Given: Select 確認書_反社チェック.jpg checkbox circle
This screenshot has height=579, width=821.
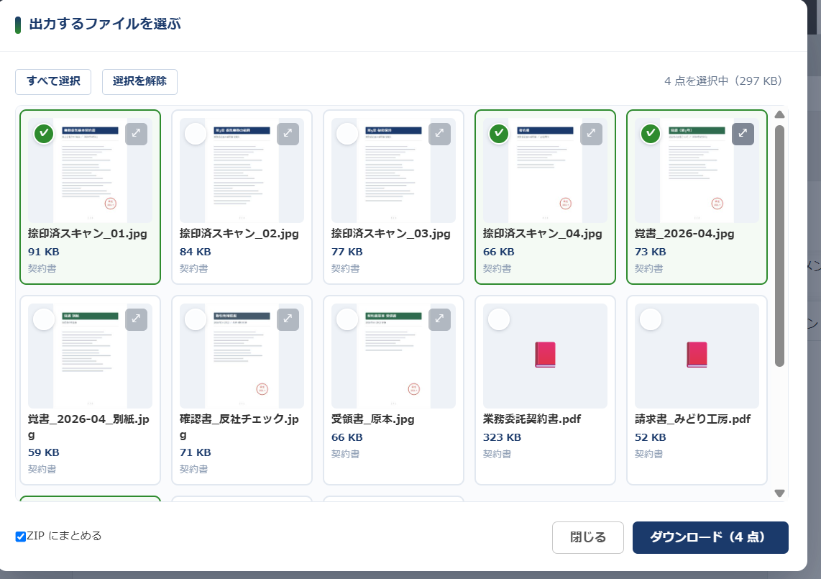Looking at the screenshot, I should (x=196, y=319).
